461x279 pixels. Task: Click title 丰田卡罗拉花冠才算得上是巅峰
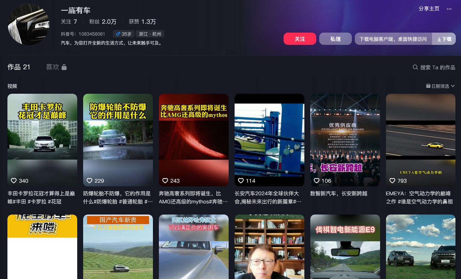click(41, 197)
